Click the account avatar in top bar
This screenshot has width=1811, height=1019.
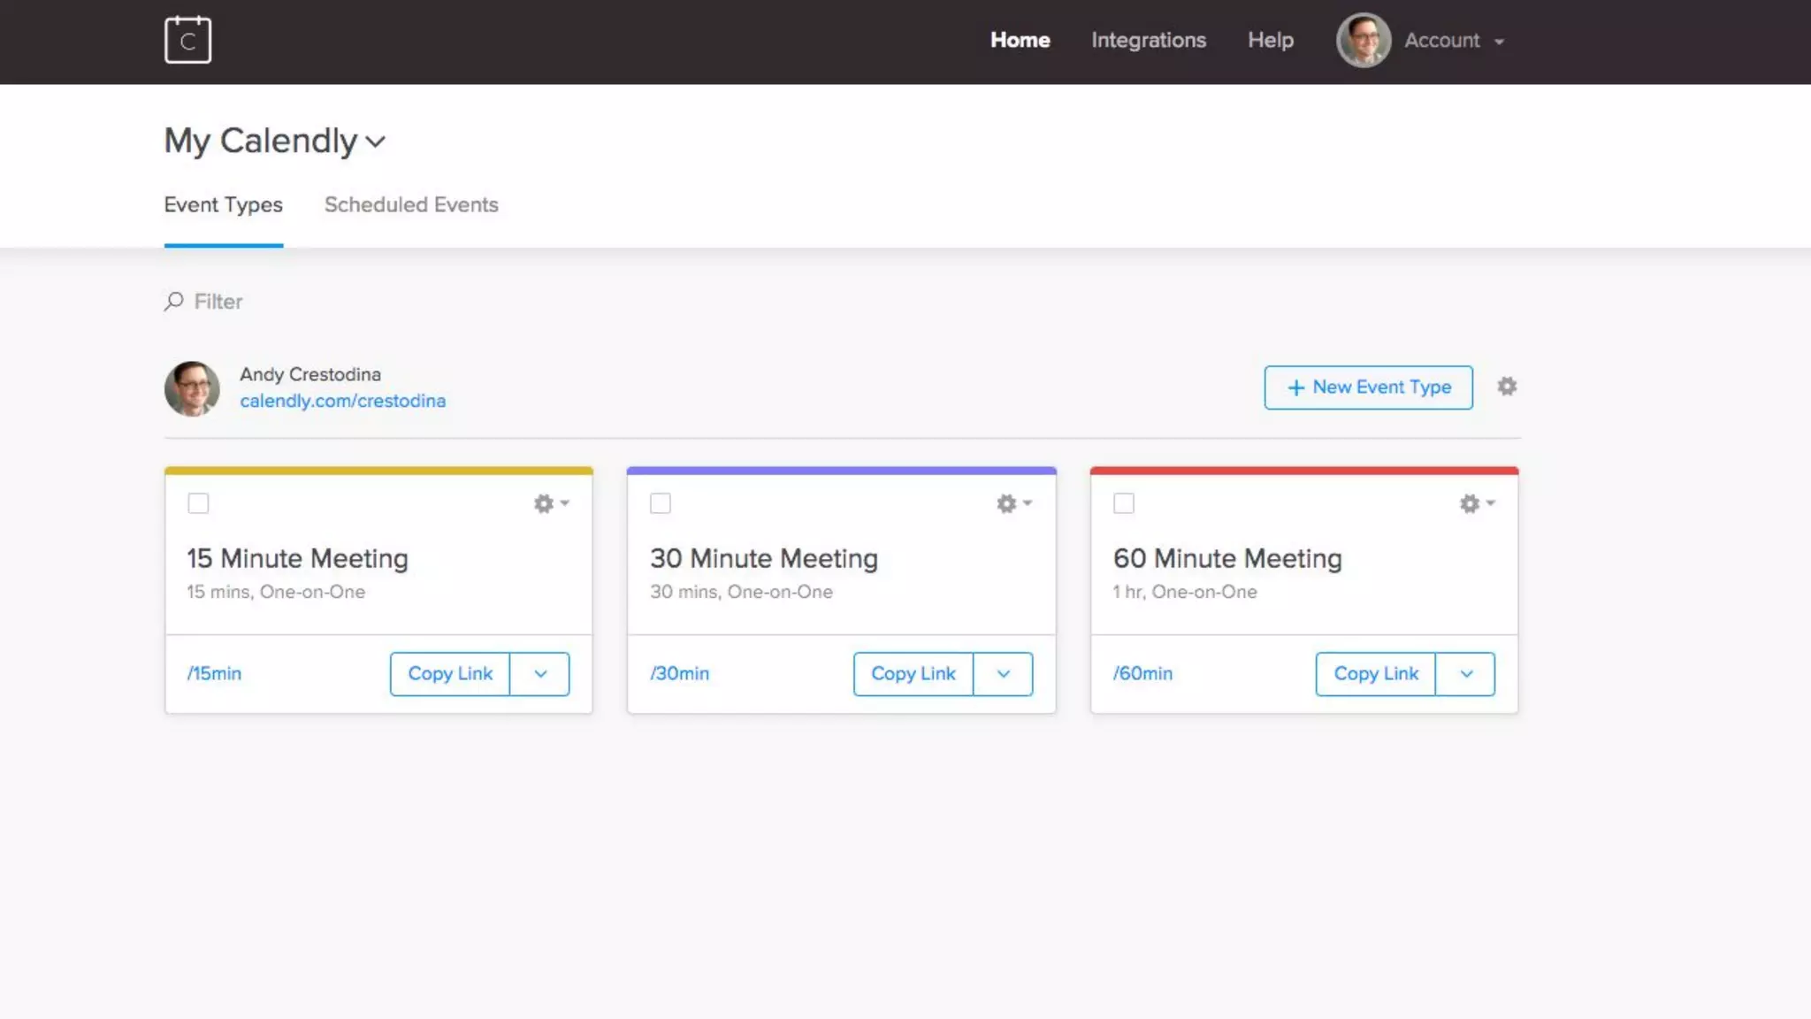coord(1363,40)
